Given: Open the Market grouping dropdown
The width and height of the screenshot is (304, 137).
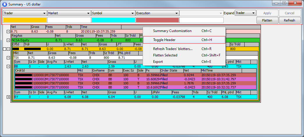Looking at the screenshot, I should (x=69, y=13).
